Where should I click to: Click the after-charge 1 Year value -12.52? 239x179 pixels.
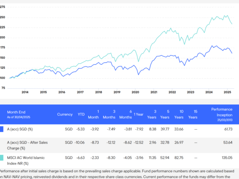pos(139,143)
